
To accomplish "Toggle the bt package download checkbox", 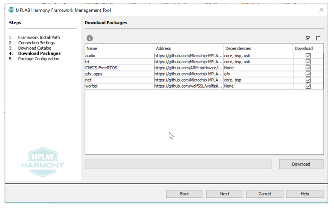I will 308,62.
